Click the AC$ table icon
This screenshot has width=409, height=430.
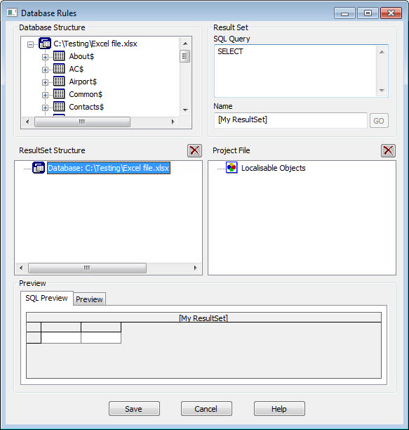[59, 69]
